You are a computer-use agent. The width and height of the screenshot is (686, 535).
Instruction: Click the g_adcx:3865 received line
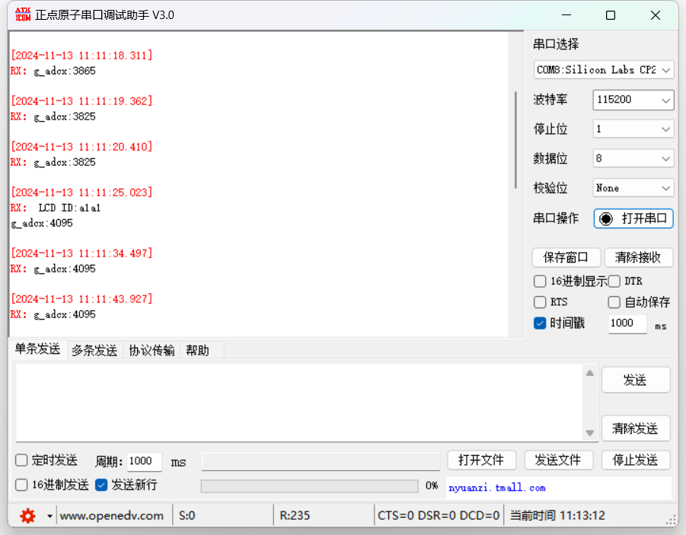click(65, 71)
